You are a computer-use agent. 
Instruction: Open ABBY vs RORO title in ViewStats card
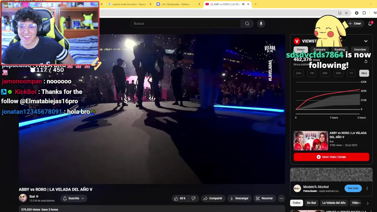[348, 135]
